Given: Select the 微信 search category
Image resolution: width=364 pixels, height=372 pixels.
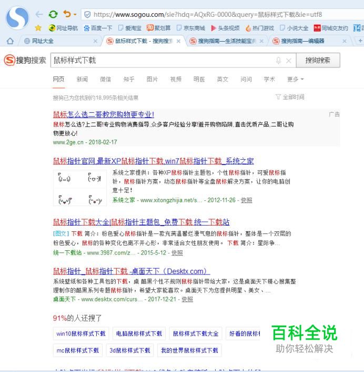Looking at the screenshot, I should click(105, 79).
